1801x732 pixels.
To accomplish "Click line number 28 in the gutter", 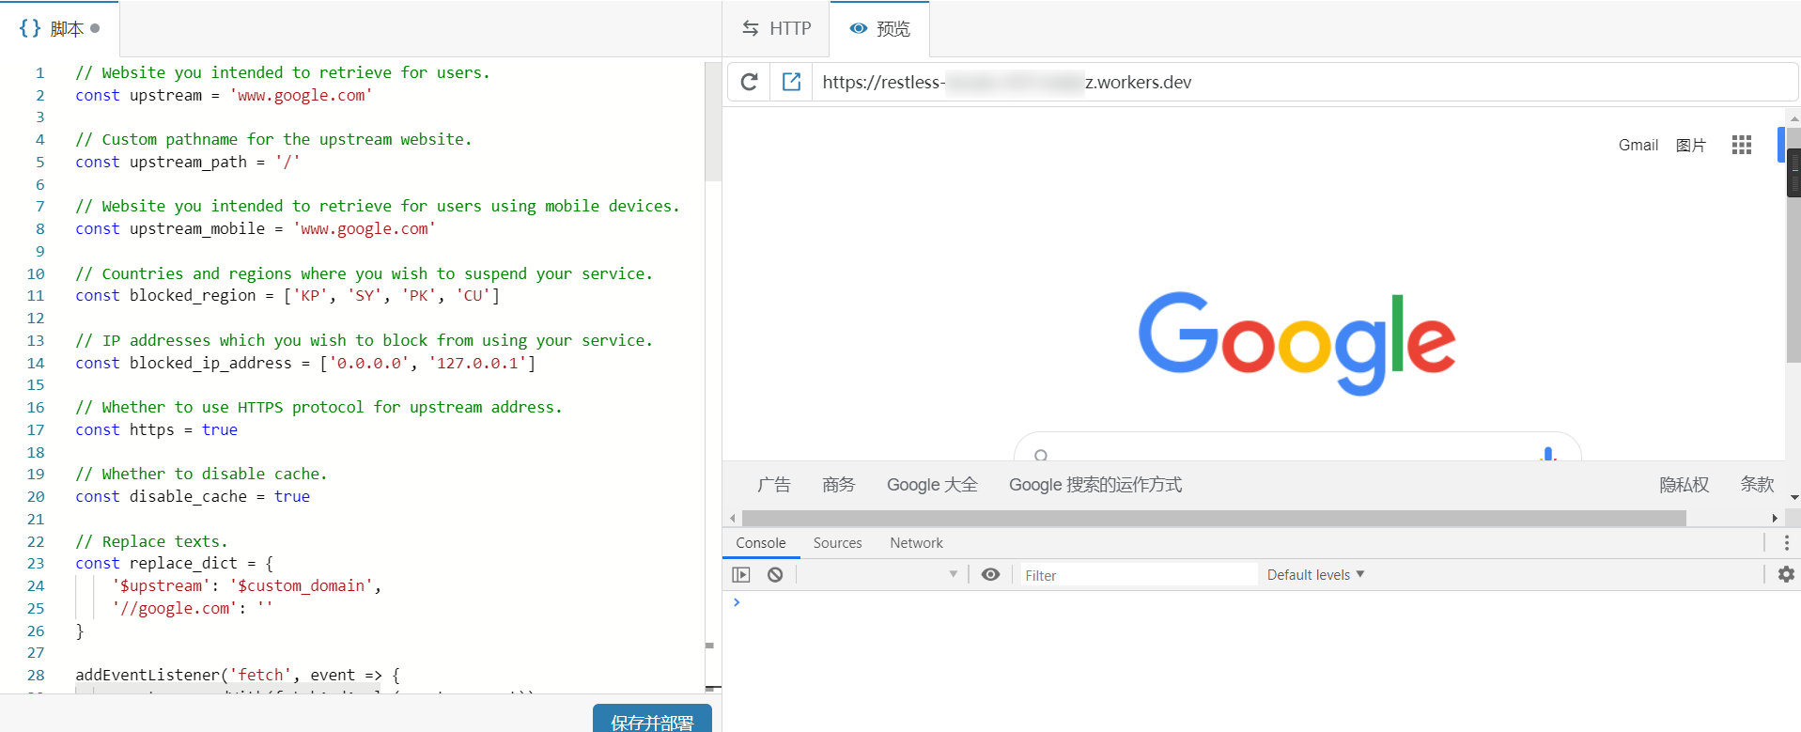I will click(x=36, y=675).
